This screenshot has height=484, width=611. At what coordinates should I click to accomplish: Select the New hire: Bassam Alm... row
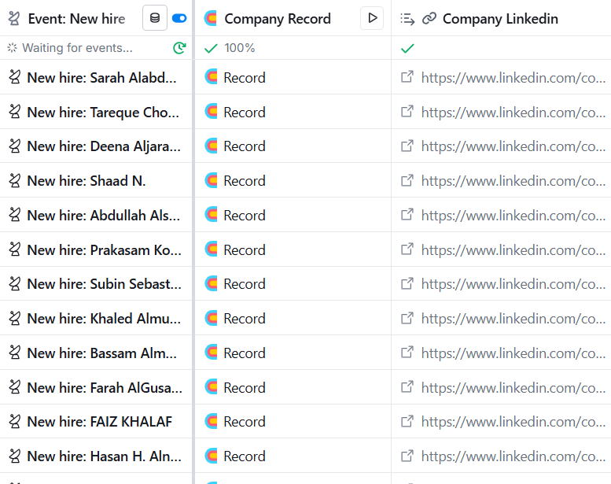(x=96, y=353)
